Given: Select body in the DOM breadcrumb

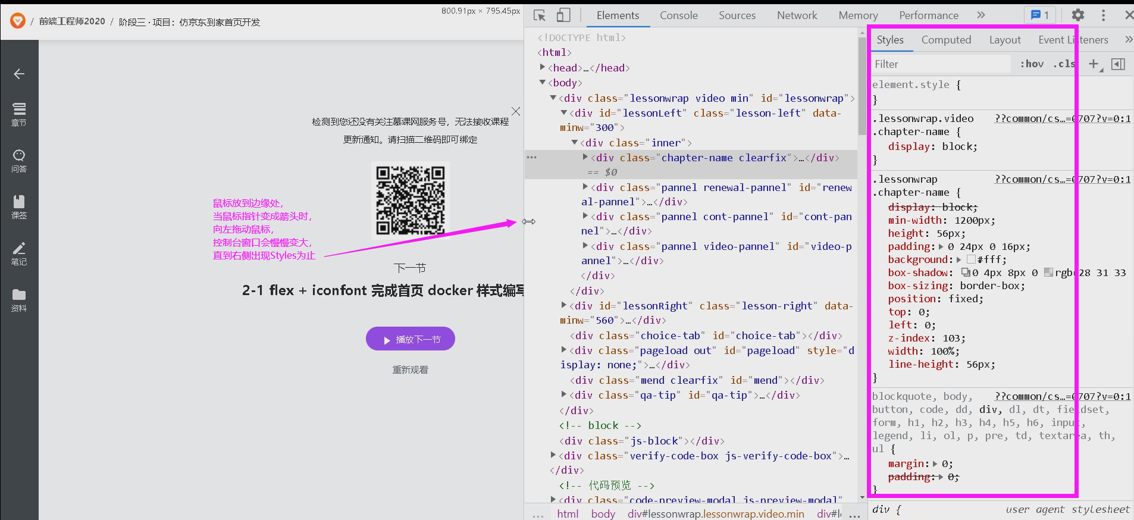Looking at the screenshot, I should click(603, 513).
